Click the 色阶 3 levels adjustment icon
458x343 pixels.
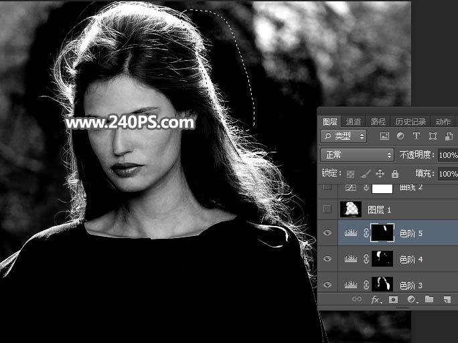click(350, 284)
